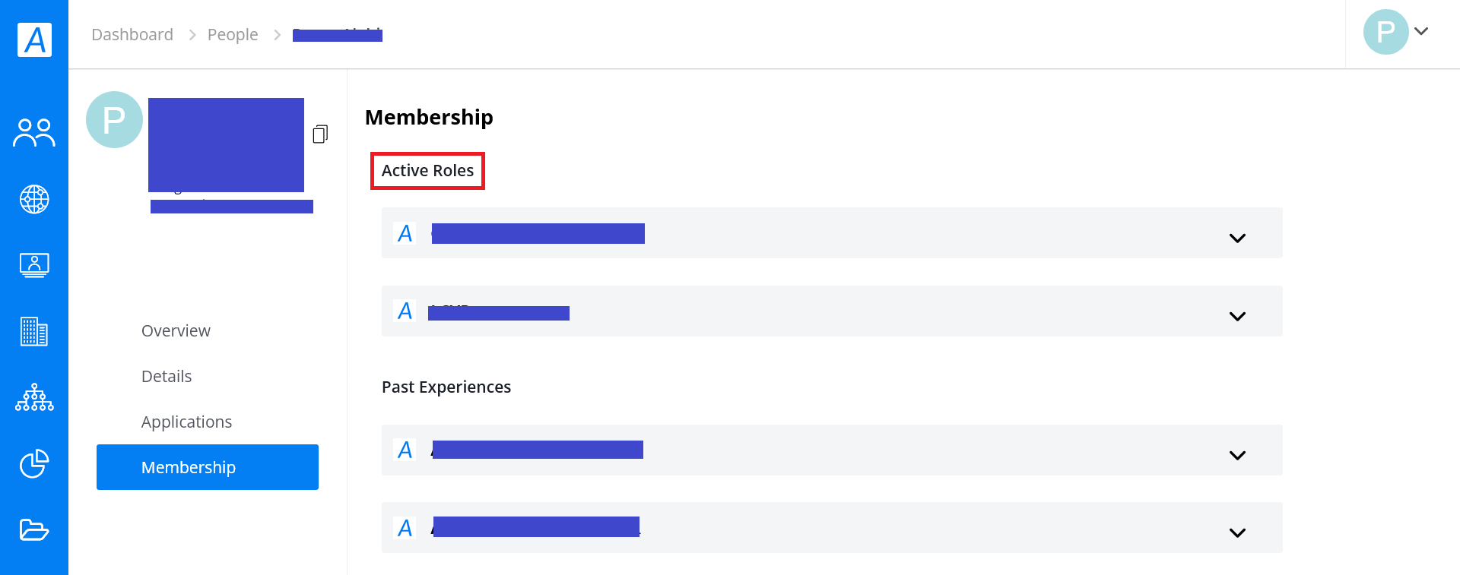Click the app logo at top left
The width and height of the screenshot is (1460, 575).
pos(34,39)
